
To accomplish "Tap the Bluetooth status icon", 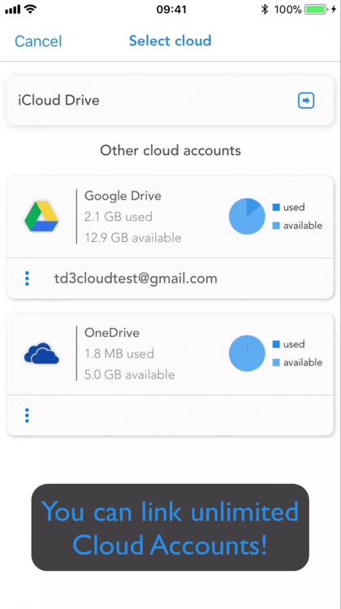I will (x=265, y=9).
